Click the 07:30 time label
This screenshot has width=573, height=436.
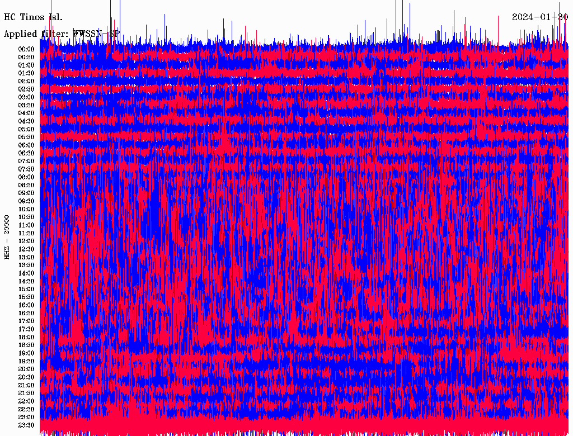click(x=26, y=169)
